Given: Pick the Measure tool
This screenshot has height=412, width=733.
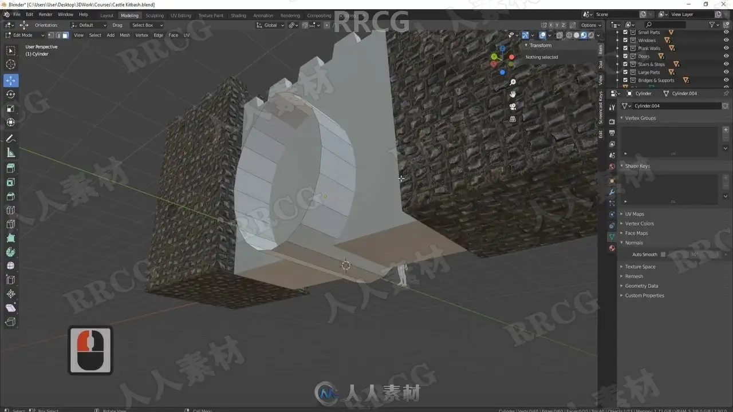Looking at the screenshot, I should click(11, 152).
